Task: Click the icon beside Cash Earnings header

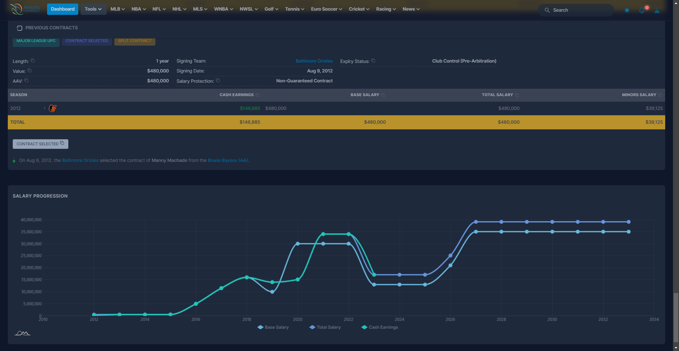Action: click(x=258, y=95)
